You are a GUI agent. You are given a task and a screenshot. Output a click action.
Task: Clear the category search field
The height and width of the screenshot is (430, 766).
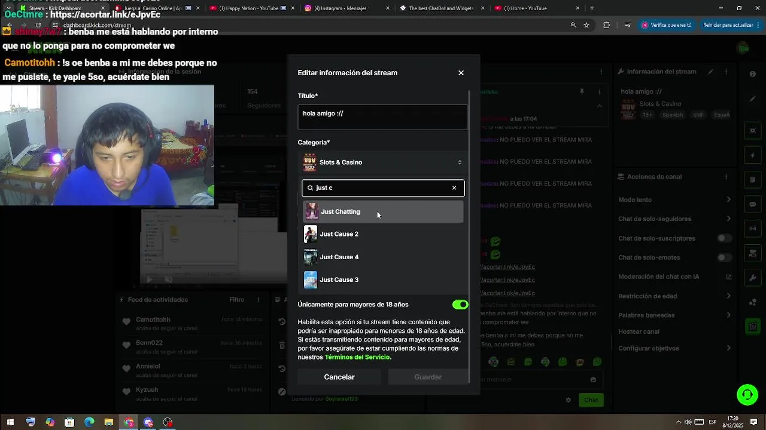point(454,188)
